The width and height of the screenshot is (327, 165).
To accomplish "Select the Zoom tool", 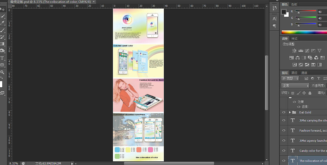I will click(x=2, y=72).
